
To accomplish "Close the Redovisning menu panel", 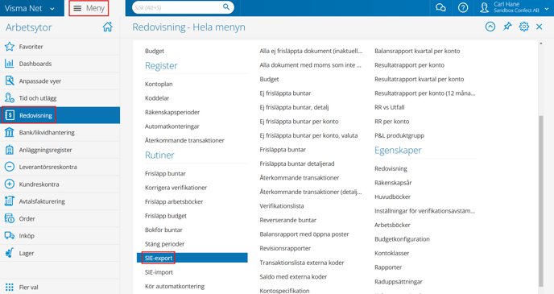I will point(540,27).
